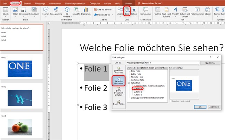Viewport: 225px width, 140px height.
Task: Insert Piktogramme icons
Action: click(56, 11)
